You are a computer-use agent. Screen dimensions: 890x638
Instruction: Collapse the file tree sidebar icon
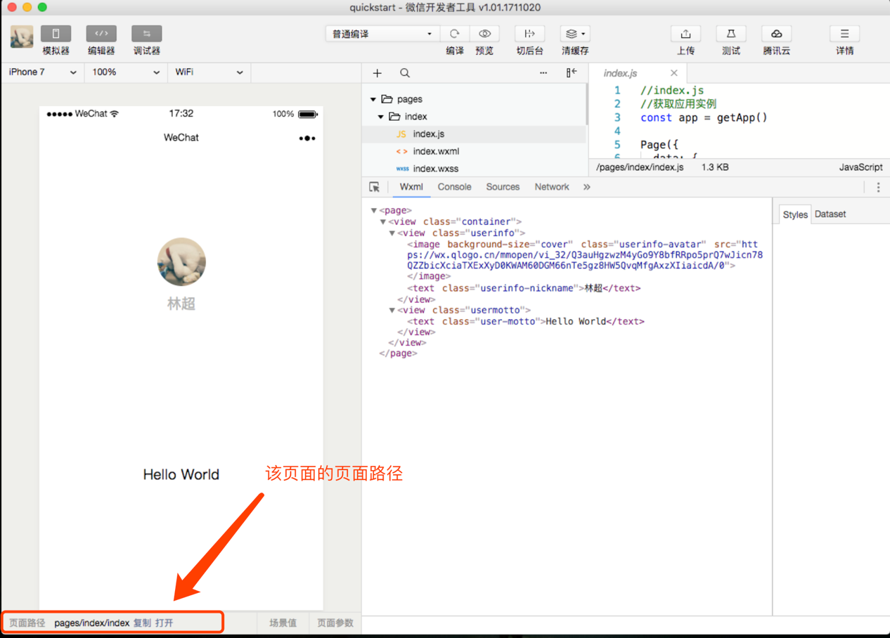click(x=572, y=72)
